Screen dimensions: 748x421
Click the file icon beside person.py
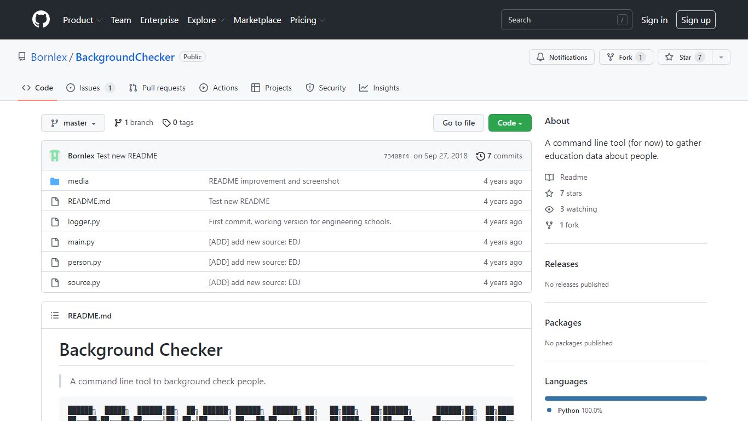[x=55, y=262]
